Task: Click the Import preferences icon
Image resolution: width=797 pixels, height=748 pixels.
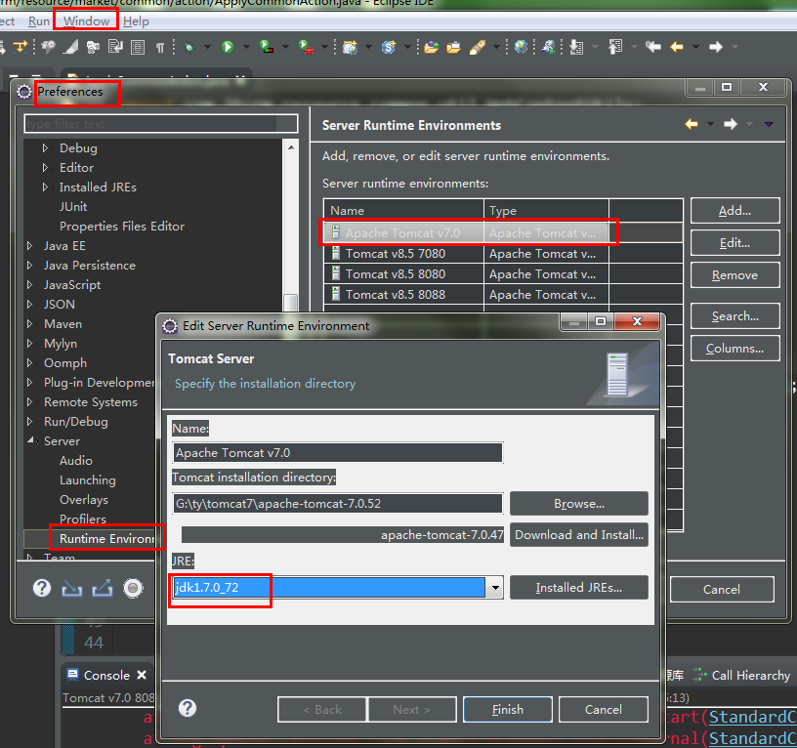Action: 71,589
